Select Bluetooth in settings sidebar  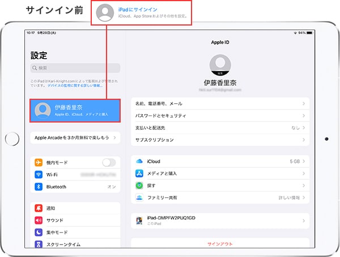point(75,187)
